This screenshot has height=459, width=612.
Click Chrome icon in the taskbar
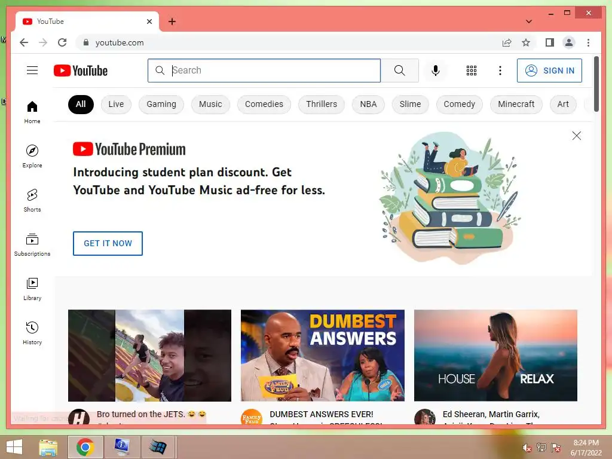pos(85,447)
